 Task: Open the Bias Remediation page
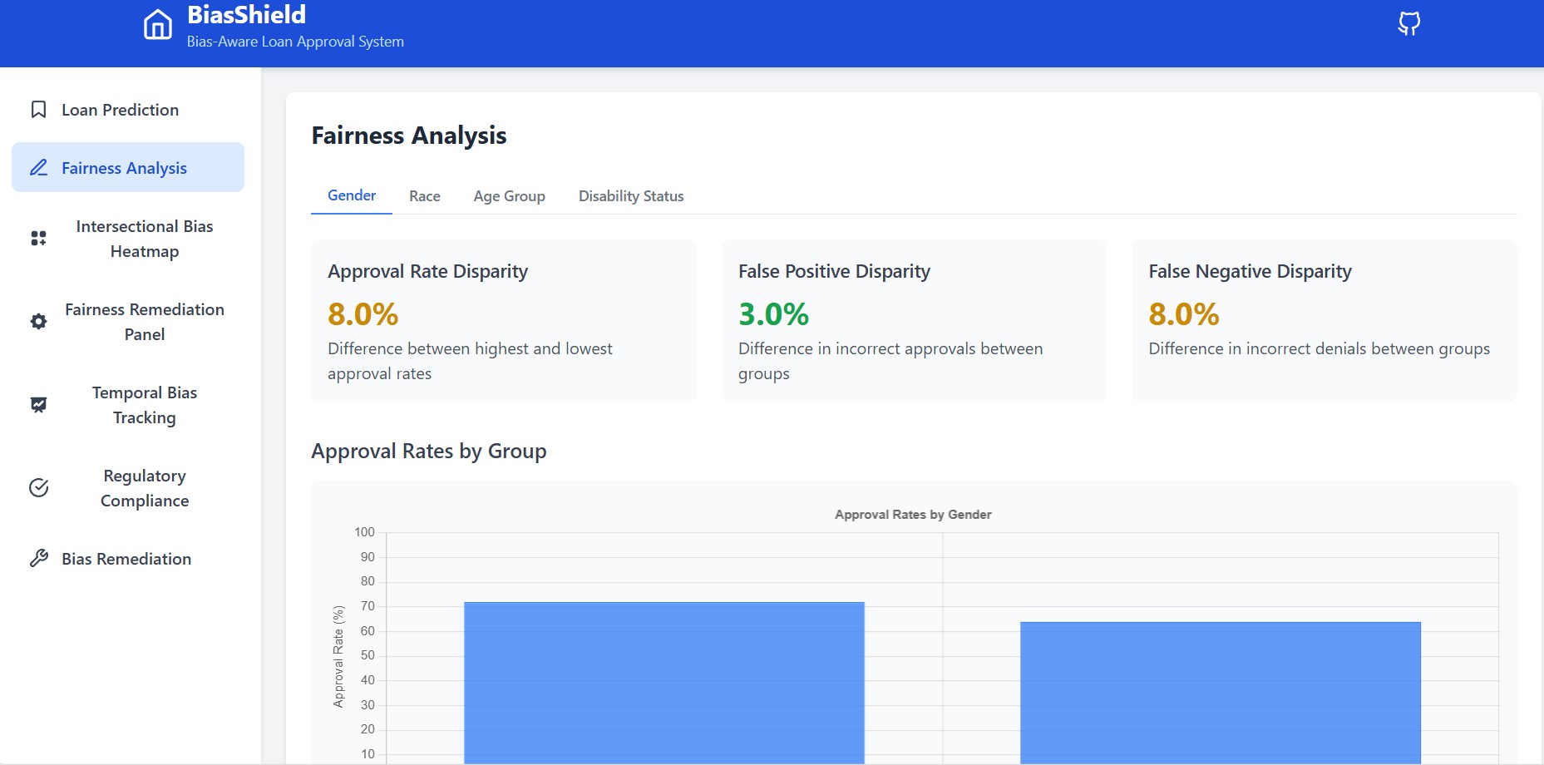pyautogui.click(x=128, y=559)
